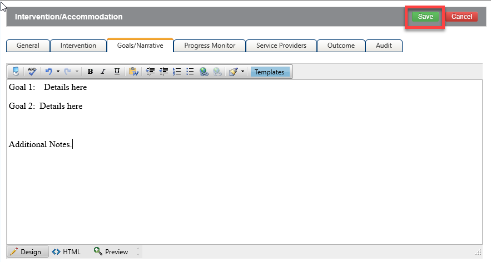The image size is (491, 262).
Task: Open the Intervention tab
Action: (78, 46)
